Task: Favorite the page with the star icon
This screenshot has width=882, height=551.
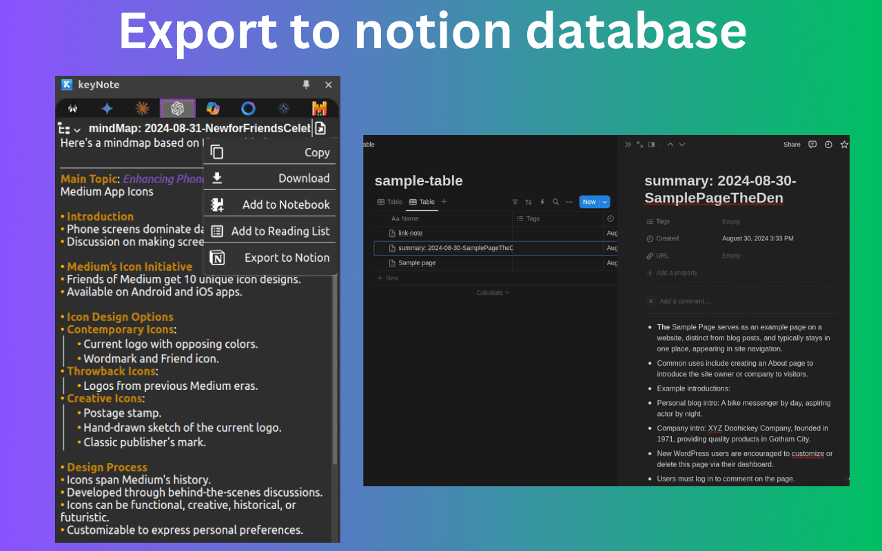Action: [x=844, y=145]
